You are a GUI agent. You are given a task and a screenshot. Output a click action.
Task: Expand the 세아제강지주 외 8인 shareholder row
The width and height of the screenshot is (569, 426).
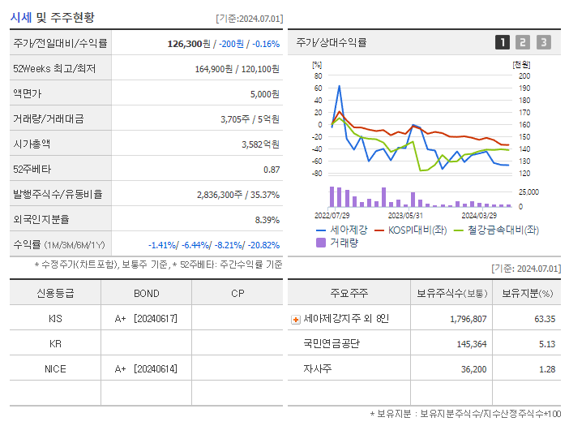(x=296, y=320)
